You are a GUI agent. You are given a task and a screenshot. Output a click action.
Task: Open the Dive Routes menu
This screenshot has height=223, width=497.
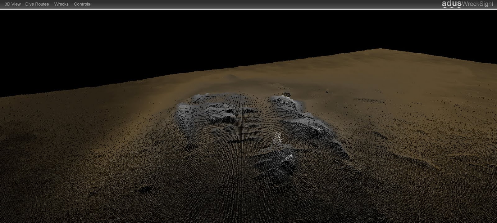(x=37, y=4)
